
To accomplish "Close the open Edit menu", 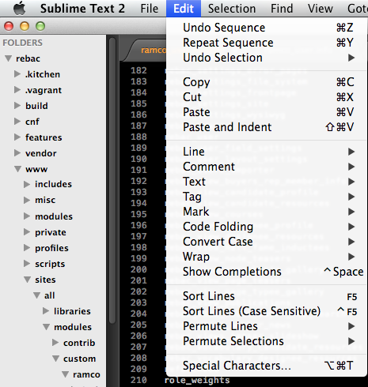I will (x=184, y=9).
